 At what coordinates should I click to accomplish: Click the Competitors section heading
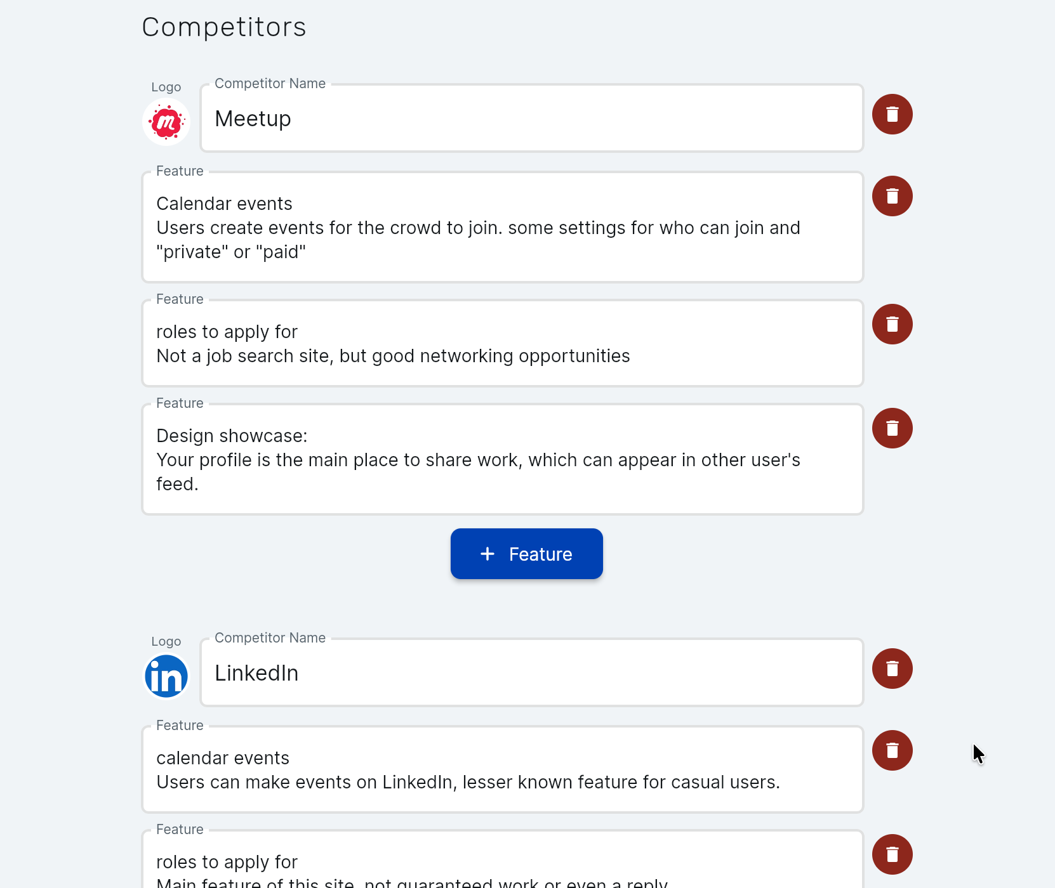coord(224,27)
